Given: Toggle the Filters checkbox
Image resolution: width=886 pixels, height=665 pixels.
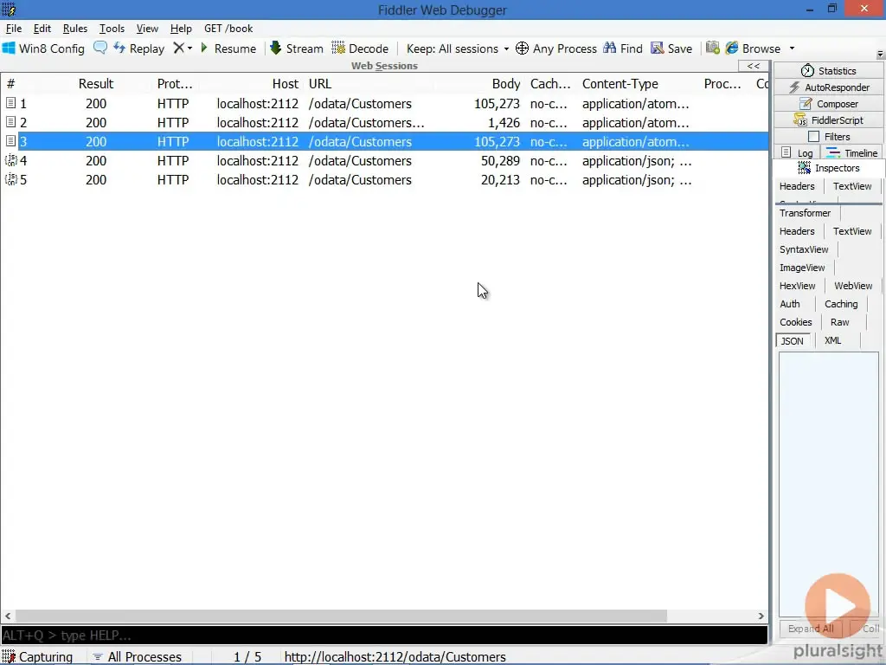Looking at the screenshot, I should 813,136.
